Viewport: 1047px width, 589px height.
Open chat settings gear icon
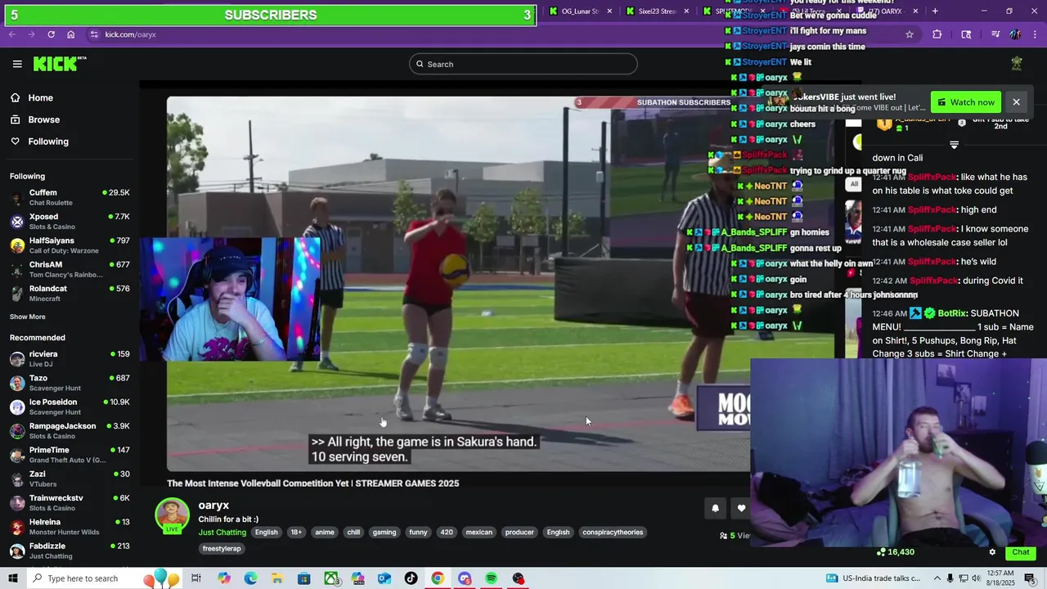pos(992,552)
